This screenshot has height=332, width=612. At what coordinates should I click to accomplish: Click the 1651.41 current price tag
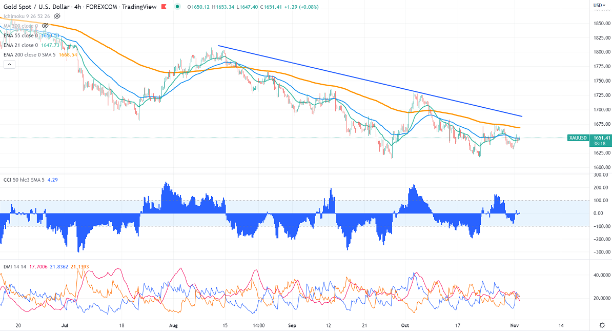click(x=600, y=138)
